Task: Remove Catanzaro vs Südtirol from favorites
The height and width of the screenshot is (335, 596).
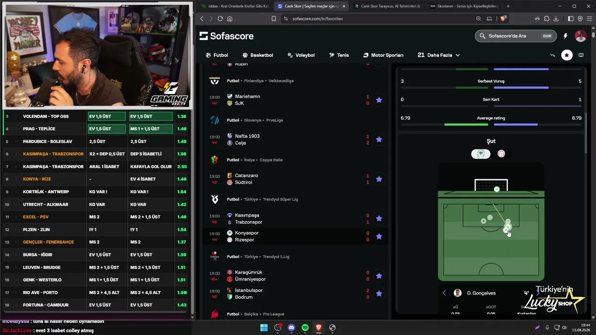Action: (x=379, y=179)
